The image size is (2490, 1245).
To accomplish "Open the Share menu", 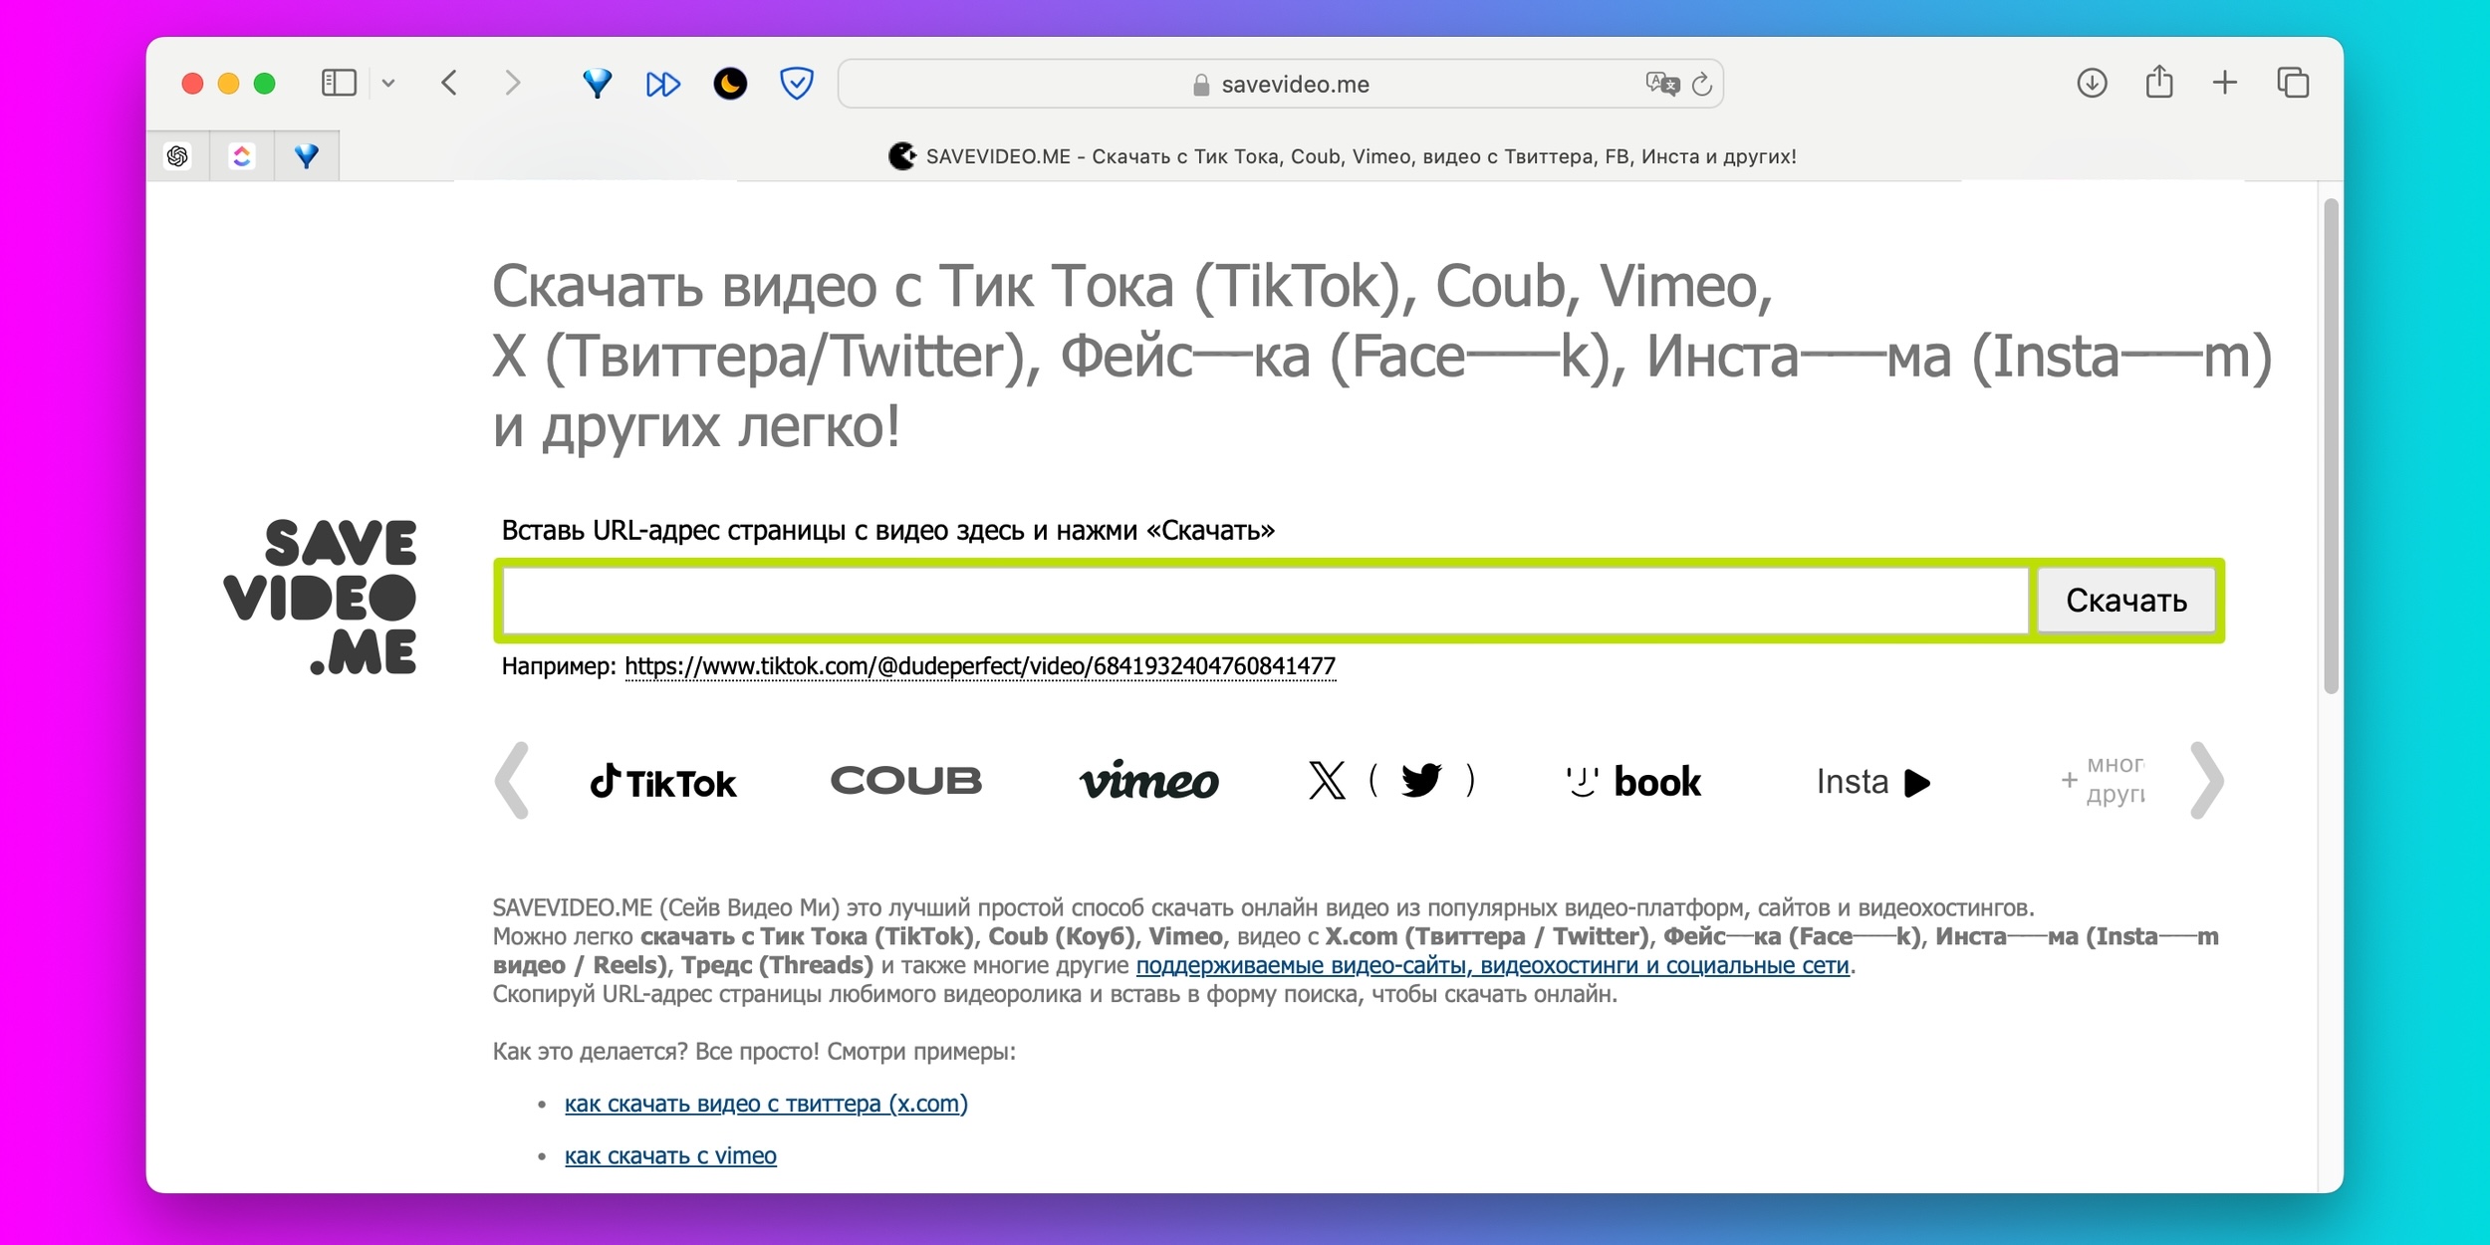I will point(2159,82).
